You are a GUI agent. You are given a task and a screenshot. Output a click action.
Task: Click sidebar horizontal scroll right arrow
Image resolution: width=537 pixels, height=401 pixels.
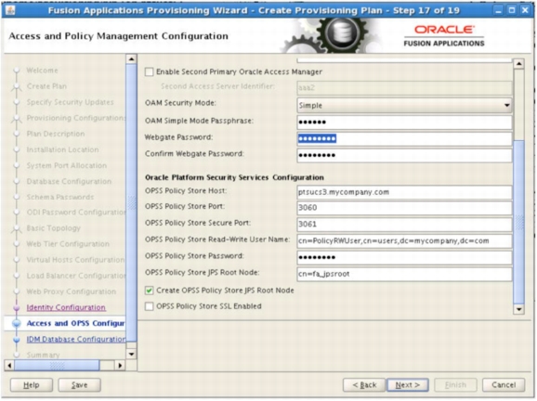pos(120,366)
